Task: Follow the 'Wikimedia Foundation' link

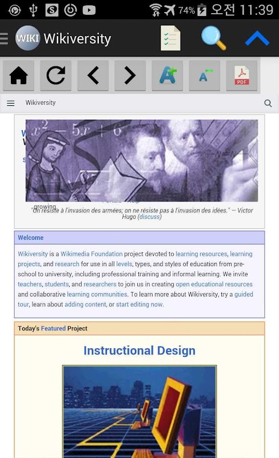Action: point(91,254)
